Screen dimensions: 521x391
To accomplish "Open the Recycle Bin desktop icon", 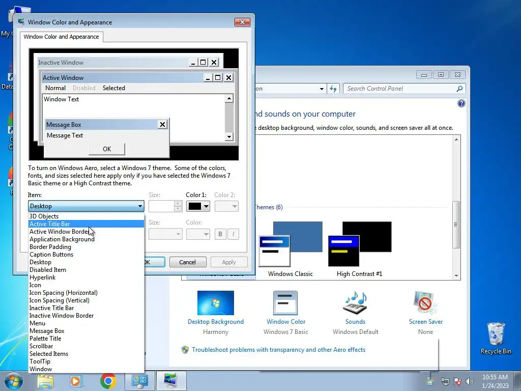I will 496,338.
